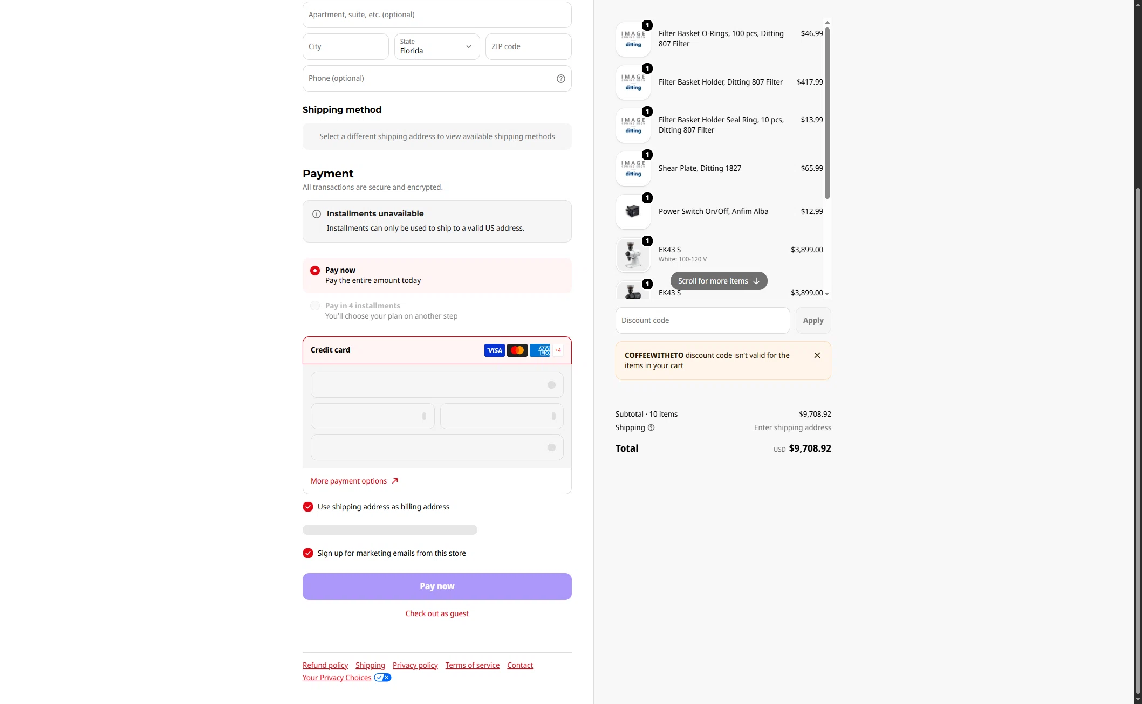Click Scroll for more items button
Screen dimensions: 1142x704
coord(719,281)
